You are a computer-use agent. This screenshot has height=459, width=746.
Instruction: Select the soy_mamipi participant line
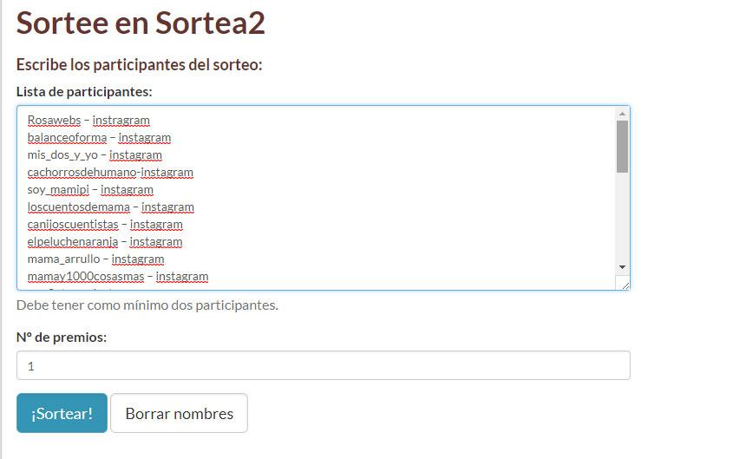pyautogui.click(x=90, y=190)
